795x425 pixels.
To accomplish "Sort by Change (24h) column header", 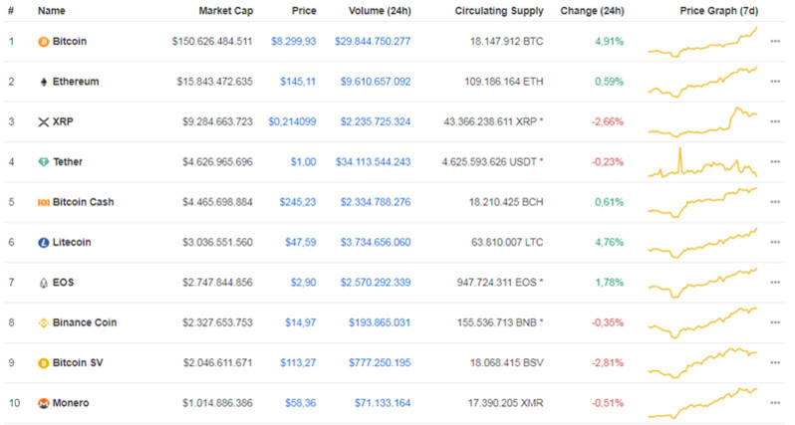I will [x=592, y=11].
